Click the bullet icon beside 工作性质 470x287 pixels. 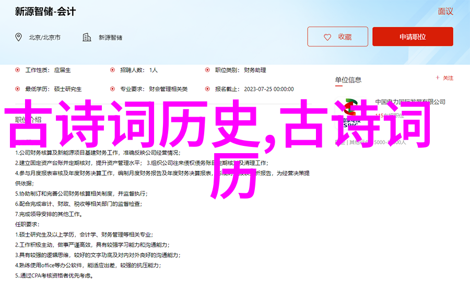18,70
